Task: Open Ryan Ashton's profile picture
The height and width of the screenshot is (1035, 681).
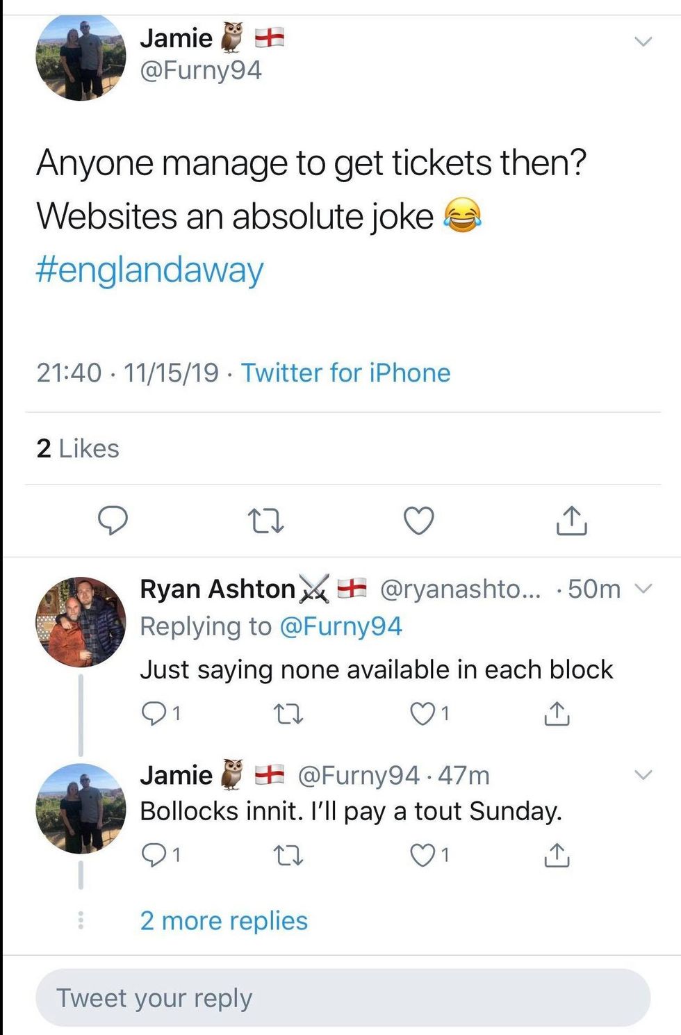Action: [x=81, y=622]
